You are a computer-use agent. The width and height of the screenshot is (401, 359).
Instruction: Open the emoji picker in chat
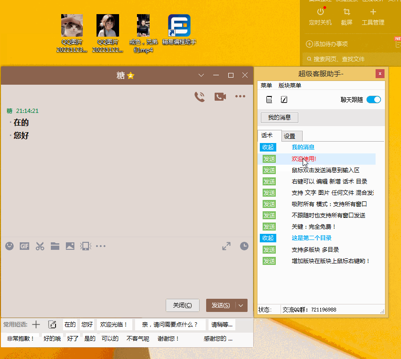tap(9, 246)
